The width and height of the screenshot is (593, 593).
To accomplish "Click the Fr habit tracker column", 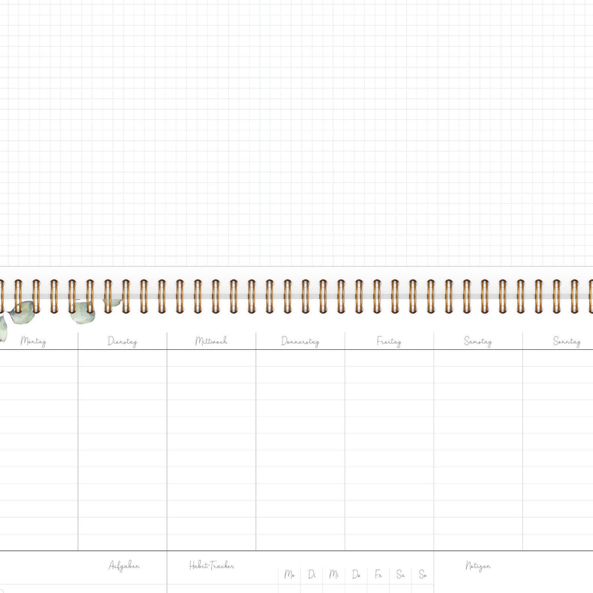I will [x=378, y=574].
